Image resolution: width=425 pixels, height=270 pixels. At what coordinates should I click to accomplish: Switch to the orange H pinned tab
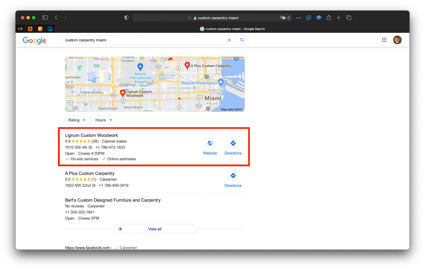(x=30, y=29)
